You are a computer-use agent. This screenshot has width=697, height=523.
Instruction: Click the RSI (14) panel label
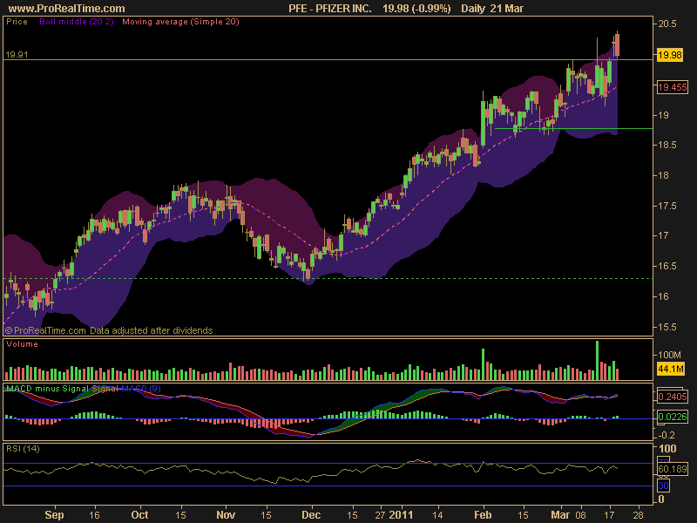pos(24,449)
